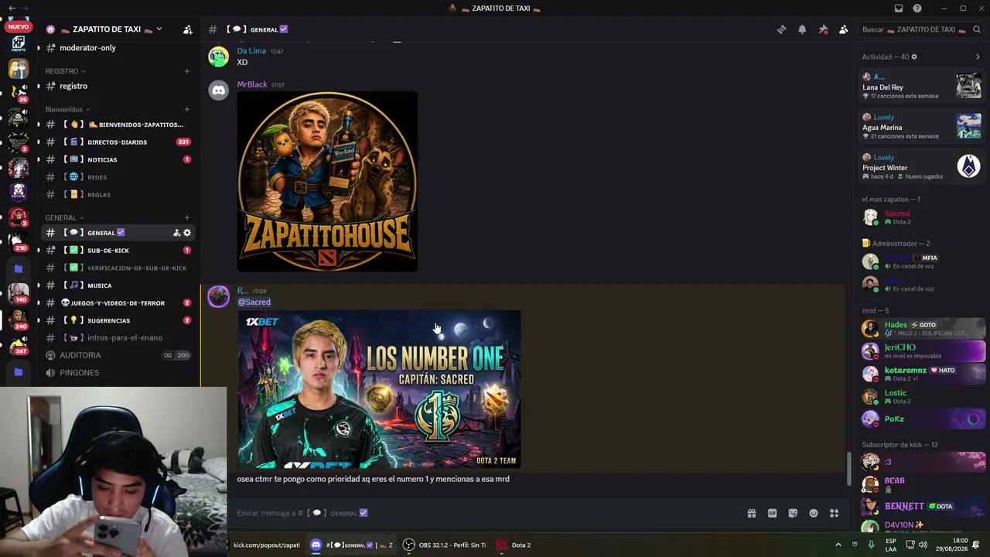The image size is (990, 557).
Task: Open BENNETT in the member list
Action: pos(921,507)
